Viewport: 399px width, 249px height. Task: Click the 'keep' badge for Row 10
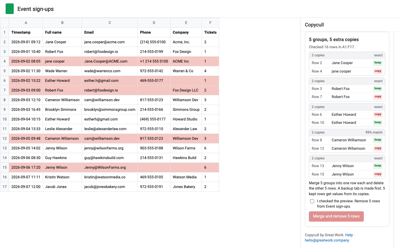[x=378, y=122]
